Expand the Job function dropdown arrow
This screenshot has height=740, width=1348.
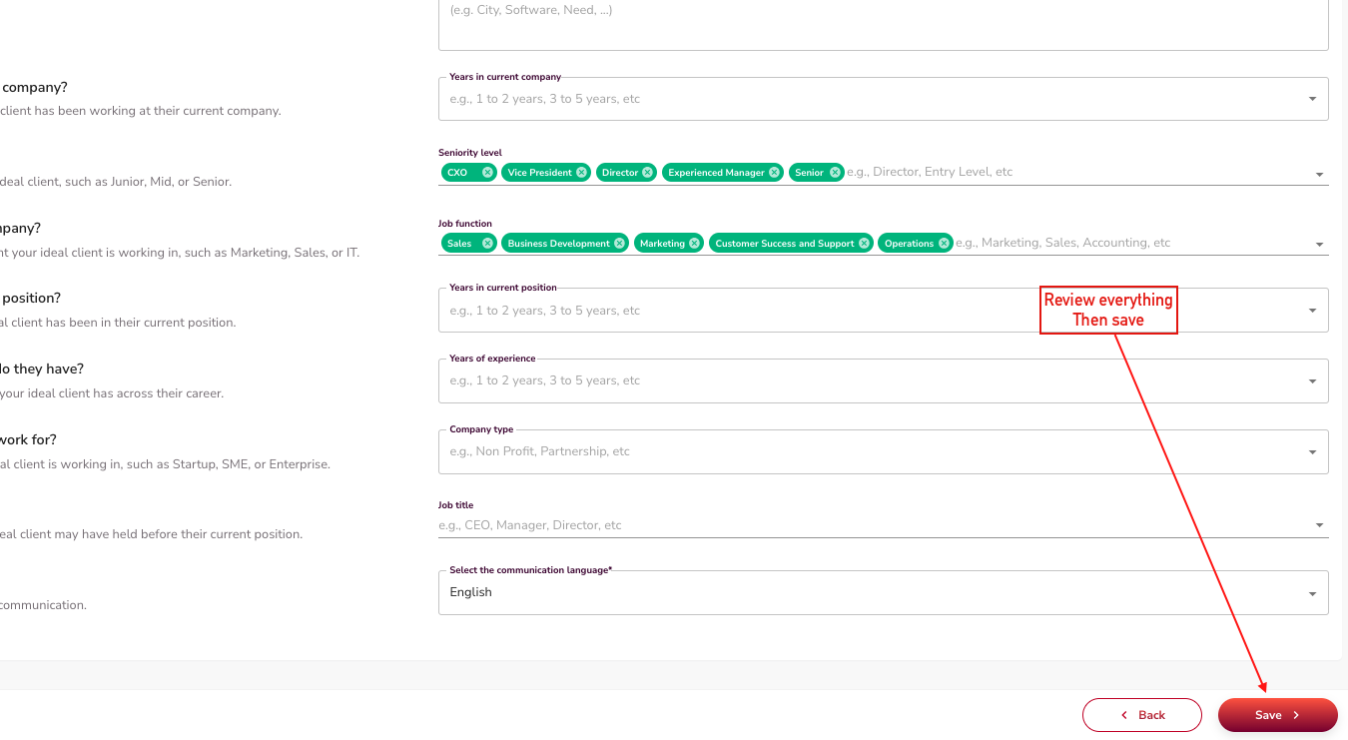tap(1319, 245)
